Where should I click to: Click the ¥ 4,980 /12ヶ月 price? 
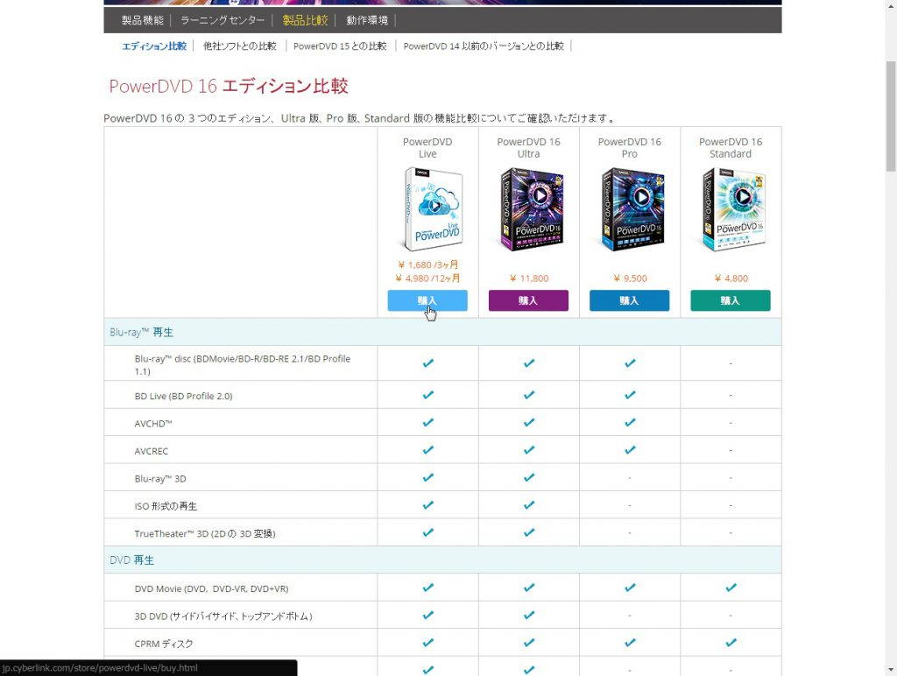[427, 278]
